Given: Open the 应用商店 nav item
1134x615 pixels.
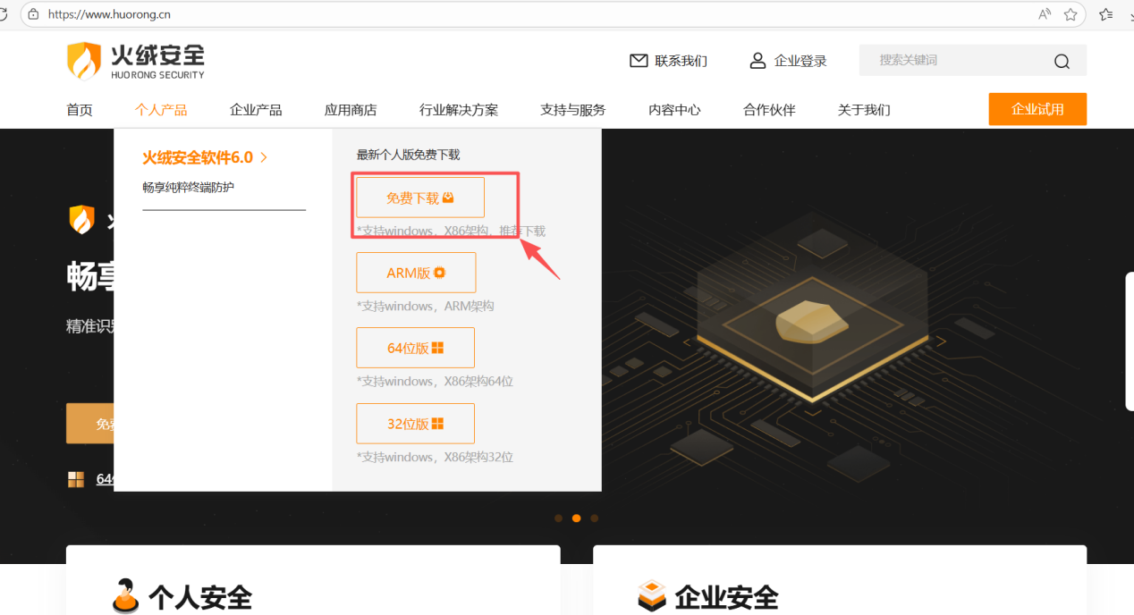Looking at the screenshot, I should tap(351, 110).
